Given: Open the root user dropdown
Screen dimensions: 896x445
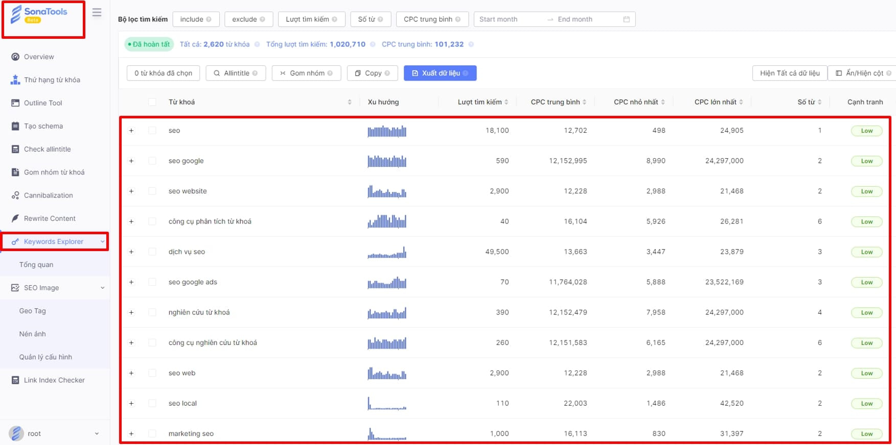Looking at the screenshot, I should click(x=97, y=434).
